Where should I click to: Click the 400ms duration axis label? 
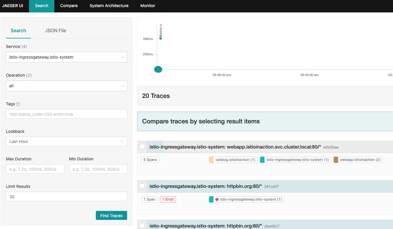click(x=148, y=39)
